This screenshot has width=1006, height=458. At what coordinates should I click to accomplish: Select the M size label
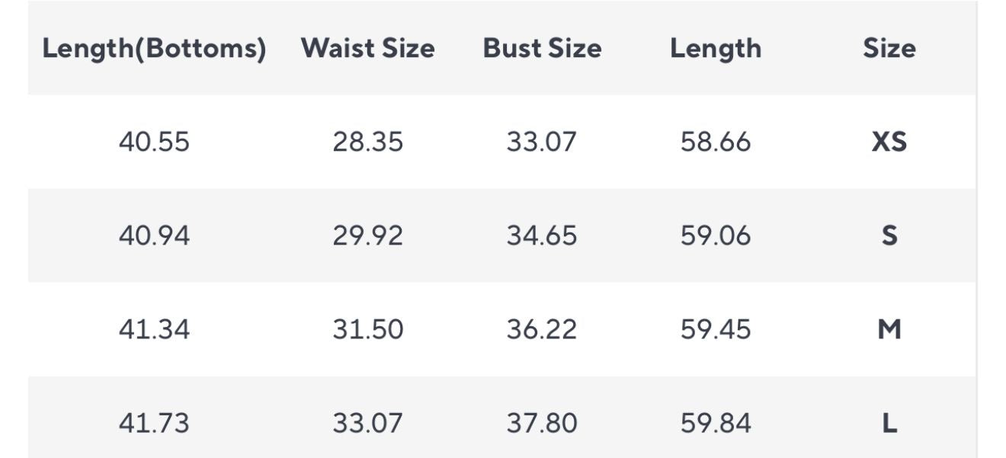pyautogui.click(x=889, y=329)
